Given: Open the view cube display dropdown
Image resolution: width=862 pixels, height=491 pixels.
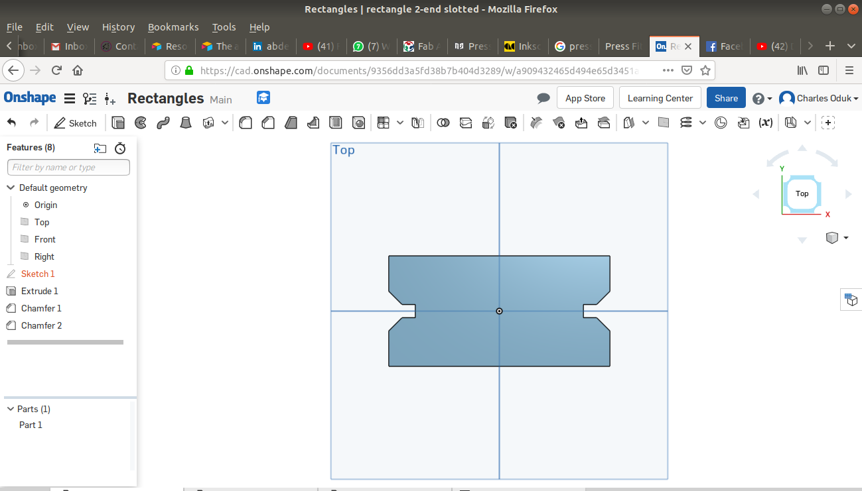Looking at the screenshot, I should 845,238.
